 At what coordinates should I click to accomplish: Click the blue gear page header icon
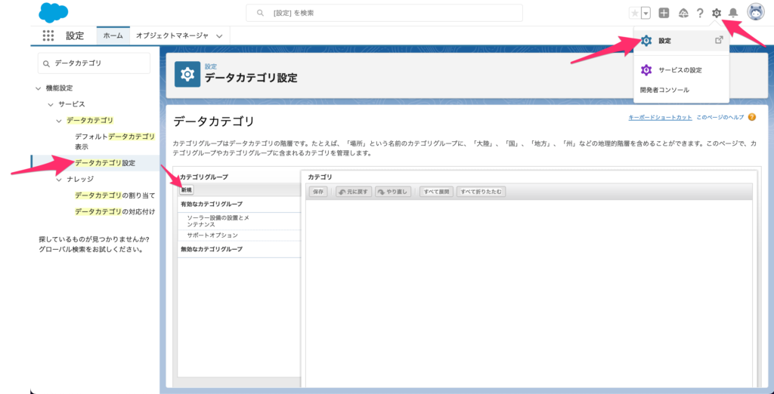pos(187,74)
